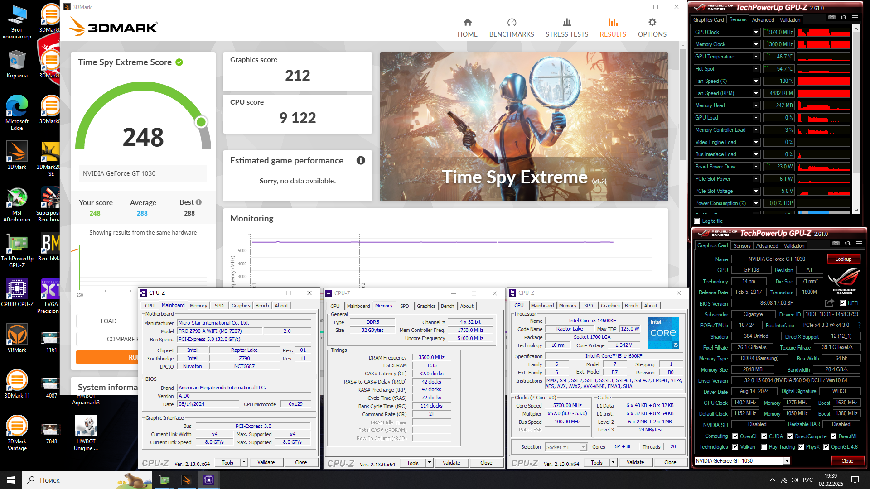Take screenshot with camera icon in GPU-Z Sensors window

[x=831, y=17]
